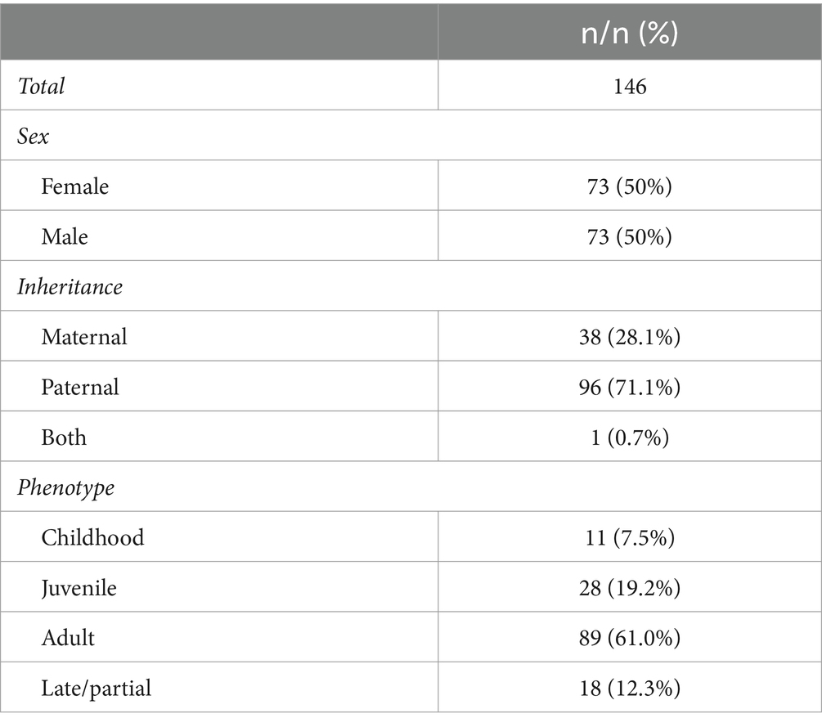Click the Maternal row label
This screenshot has width=822, height=727.
pos(84,337)
